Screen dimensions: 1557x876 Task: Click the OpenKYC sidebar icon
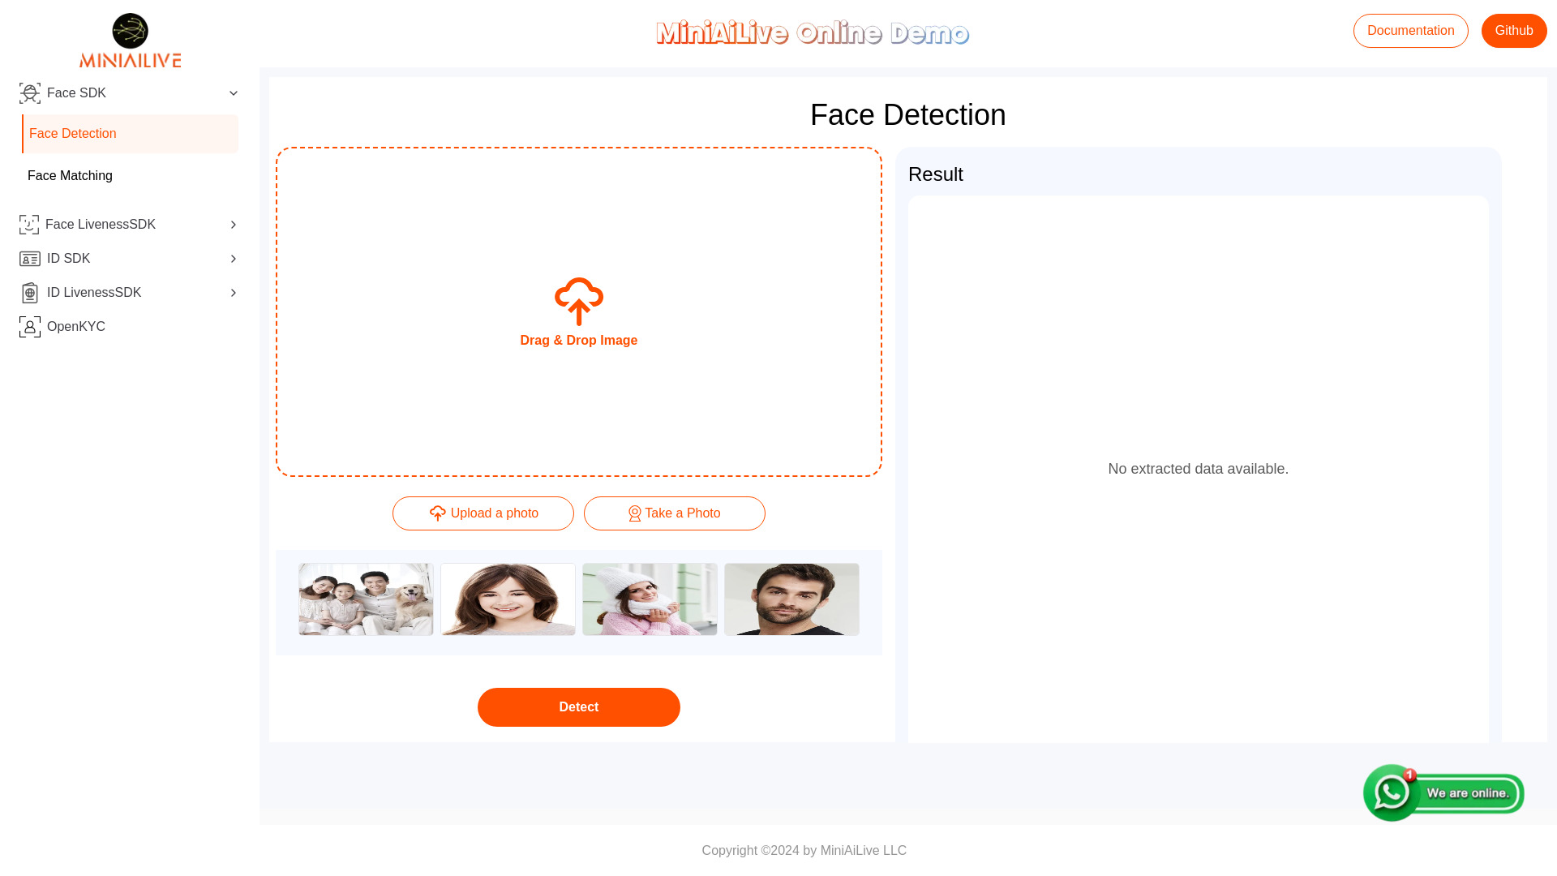coord(29,326)
